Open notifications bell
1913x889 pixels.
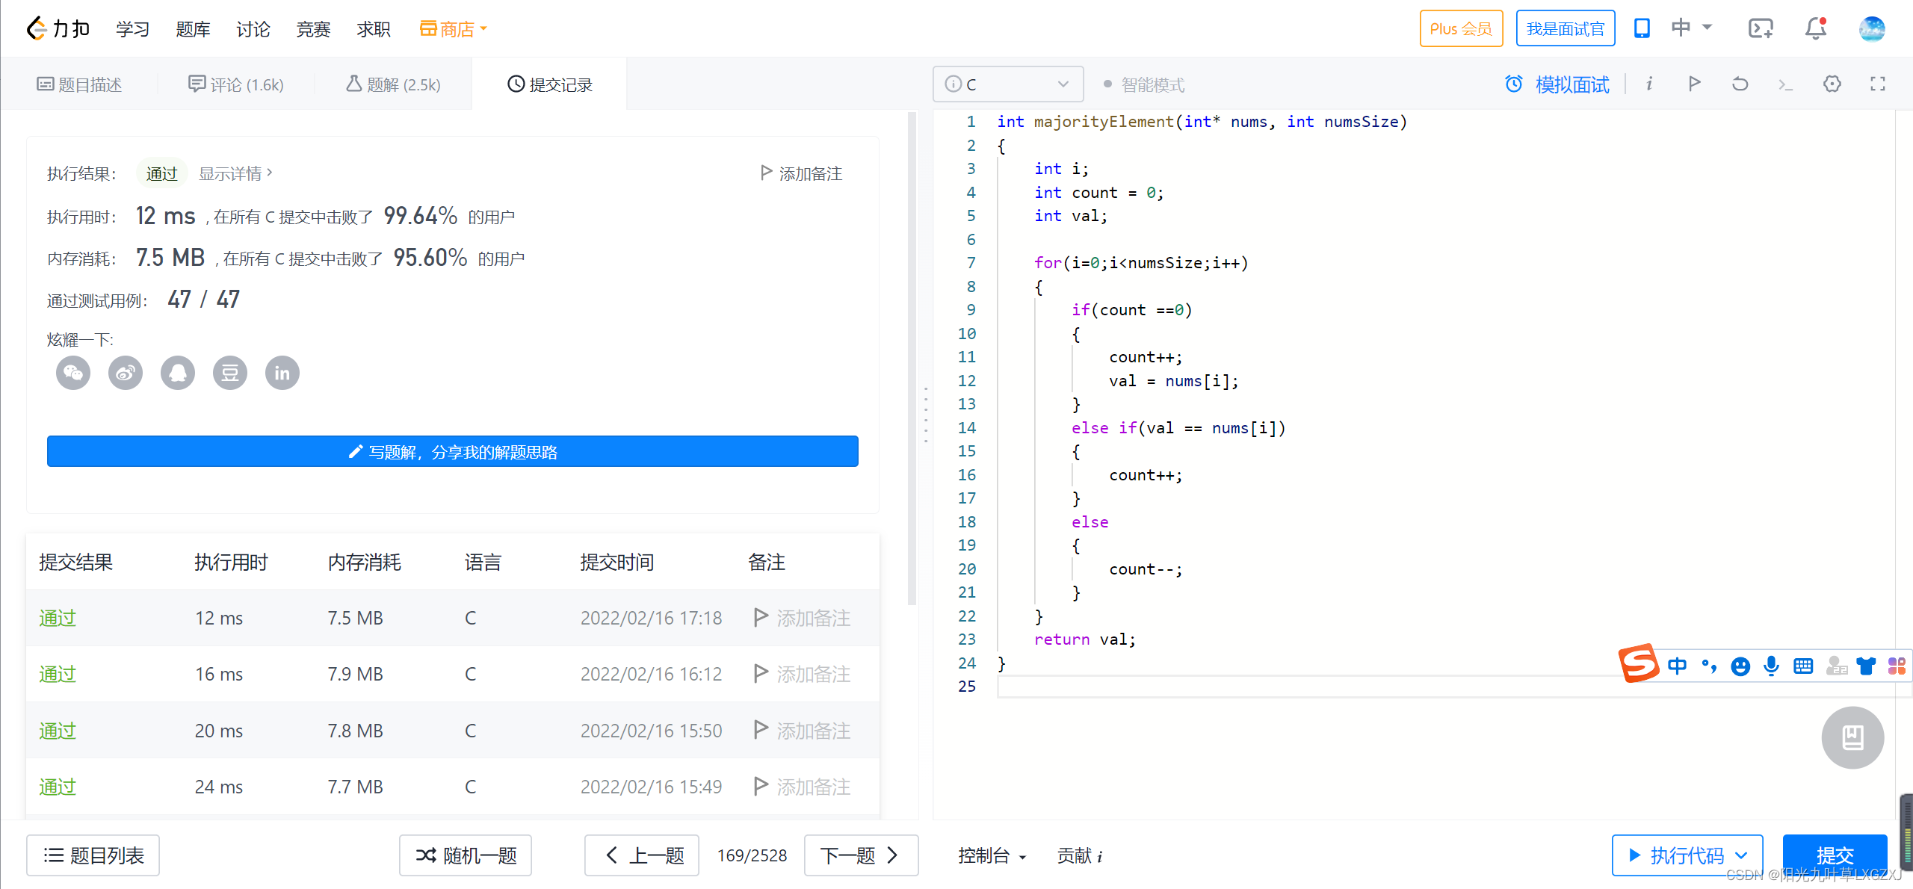1816,28
